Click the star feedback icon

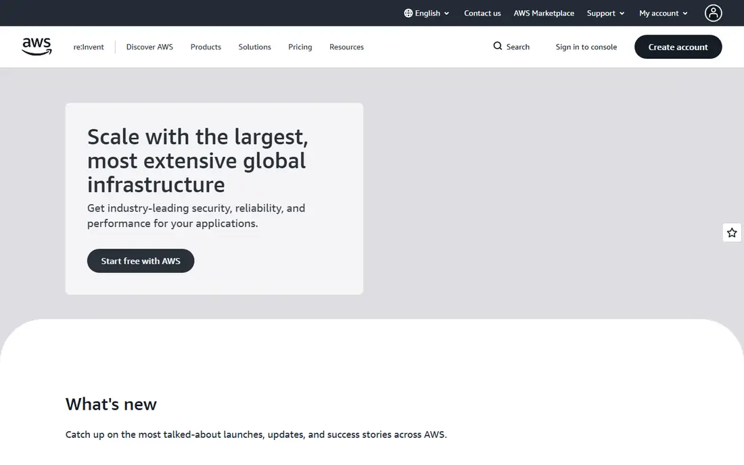coord(732,232)
